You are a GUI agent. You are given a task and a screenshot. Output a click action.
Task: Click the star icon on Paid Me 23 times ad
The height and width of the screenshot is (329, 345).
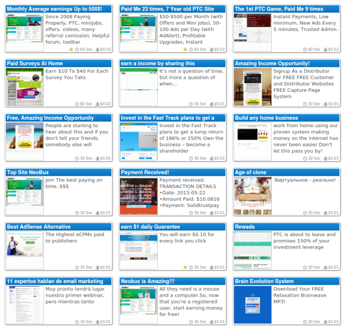(x=185, y=49)
